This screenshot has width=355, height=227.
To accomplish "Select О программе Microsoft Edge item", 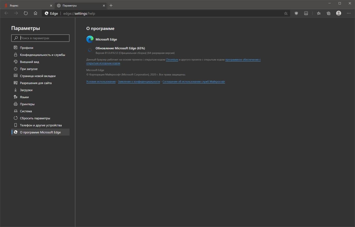I will point(40,132).
